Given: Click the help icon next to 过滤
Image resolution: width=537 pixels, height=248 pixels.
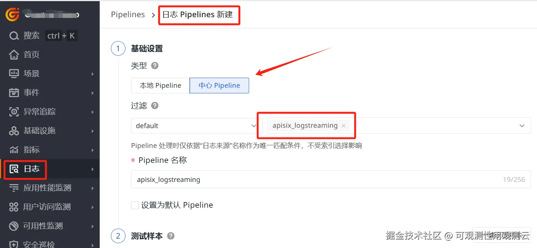Looking at the screenshot, I should point(155,106).
